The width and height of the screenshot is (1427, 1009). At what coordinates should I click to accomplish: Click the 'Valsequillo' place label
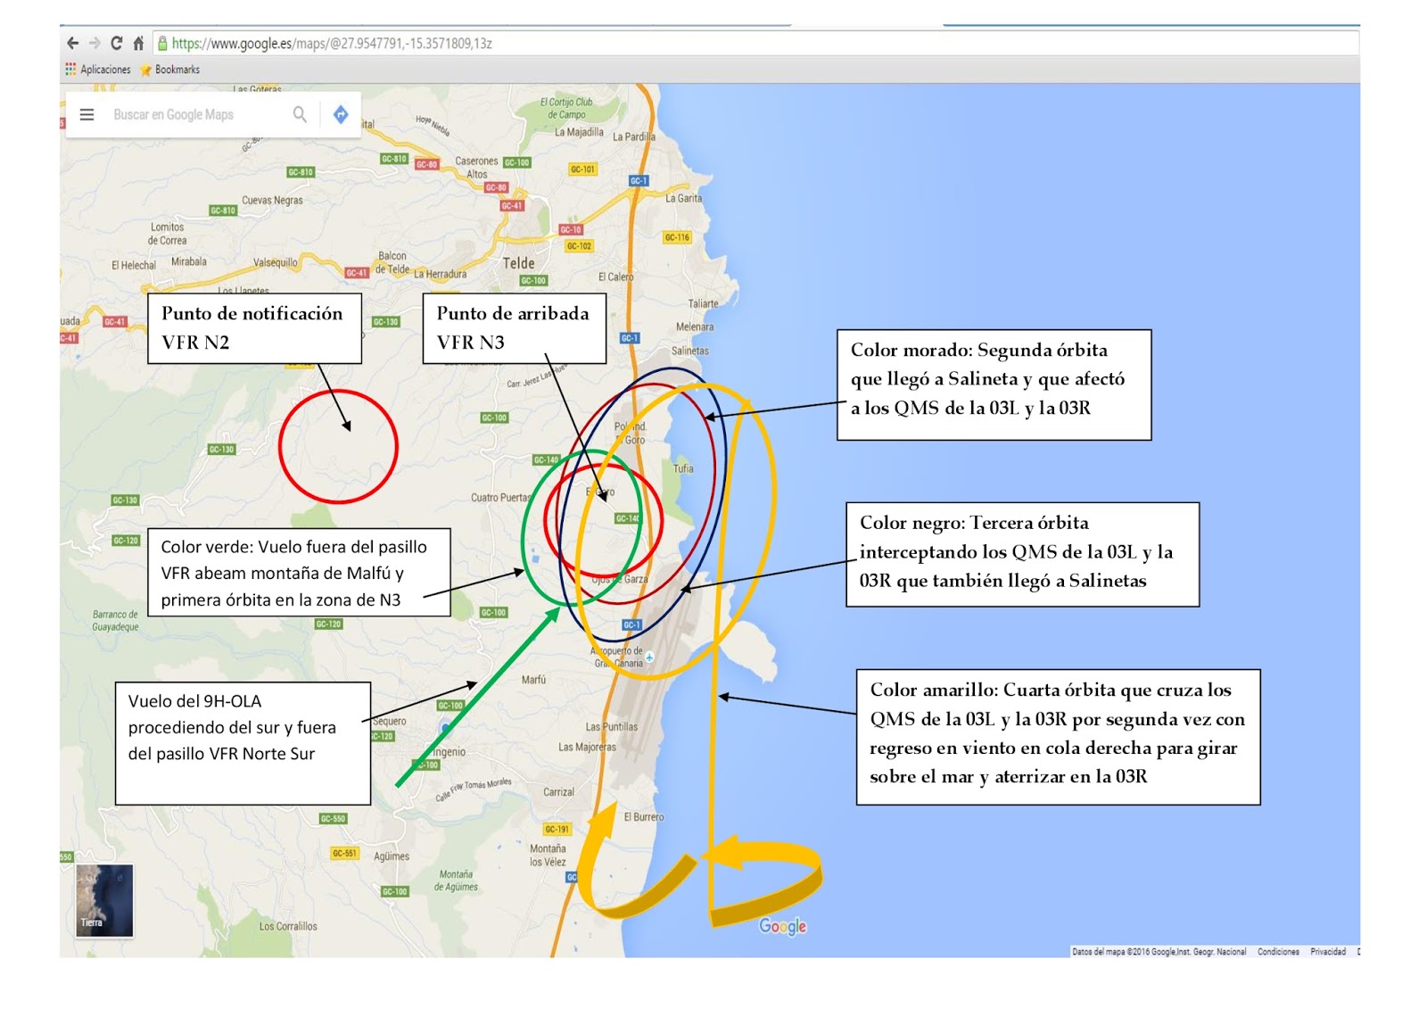pos(276,262)
